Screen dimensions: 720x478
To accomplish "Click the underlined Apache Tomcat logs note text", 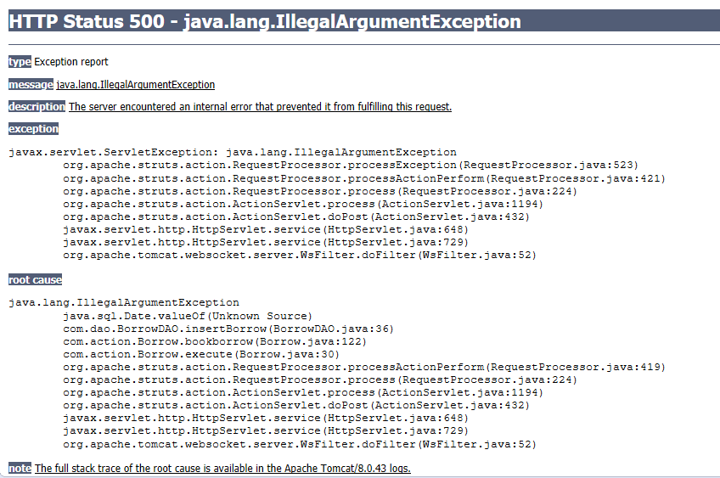I will point(222,469).
